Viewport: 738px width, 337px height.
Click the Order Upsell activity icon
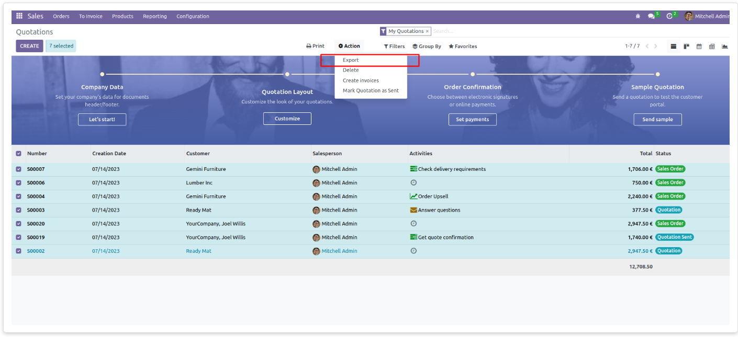413,196
